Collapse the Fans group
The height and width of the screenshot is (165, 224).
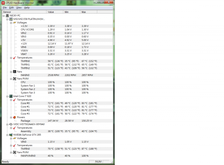click(x=11, y=72)
